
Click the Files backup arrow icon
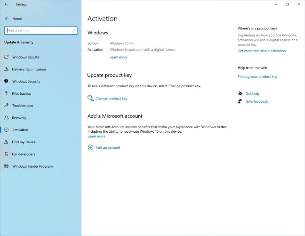(x=6, y=93)
